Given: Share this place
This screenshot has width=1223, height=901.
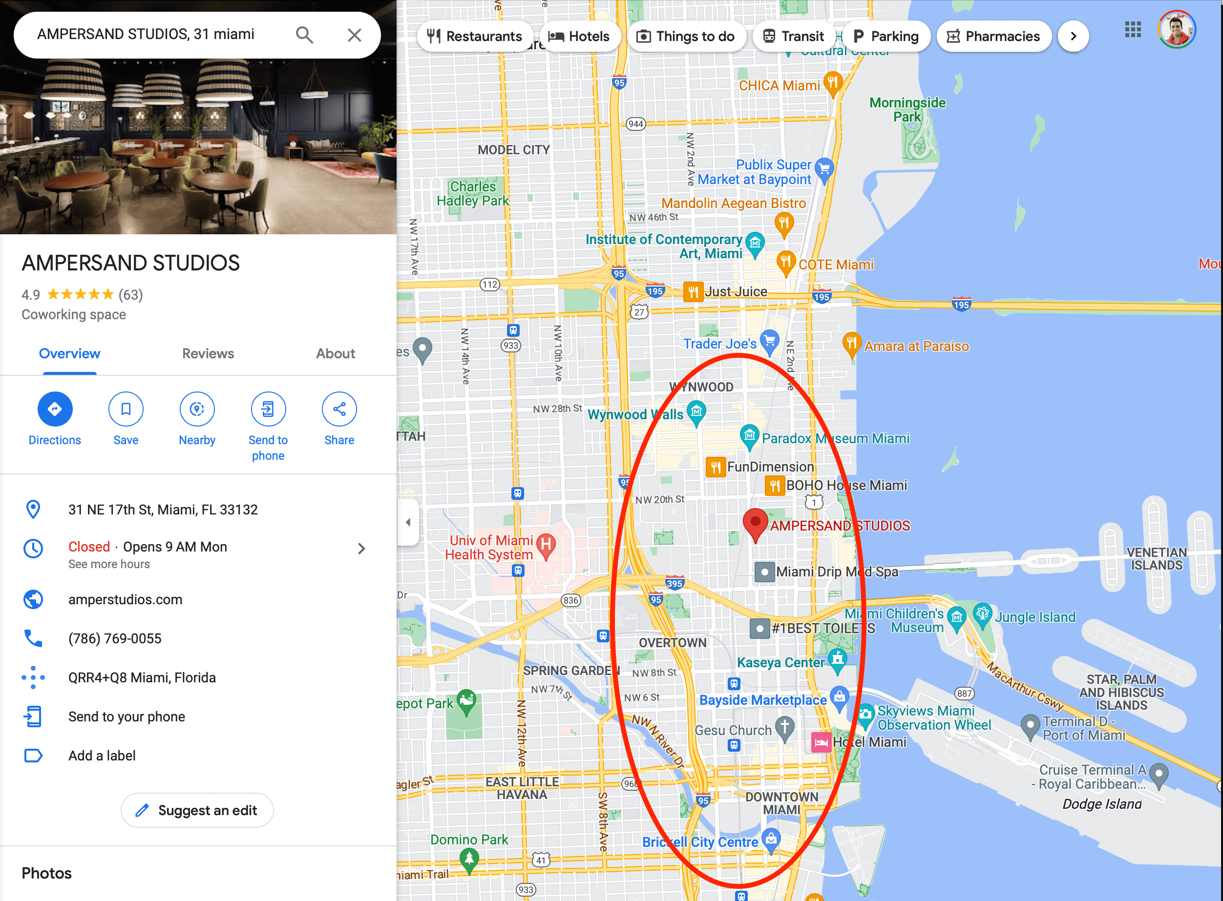Looking at the screenshot, I should 339,409.
